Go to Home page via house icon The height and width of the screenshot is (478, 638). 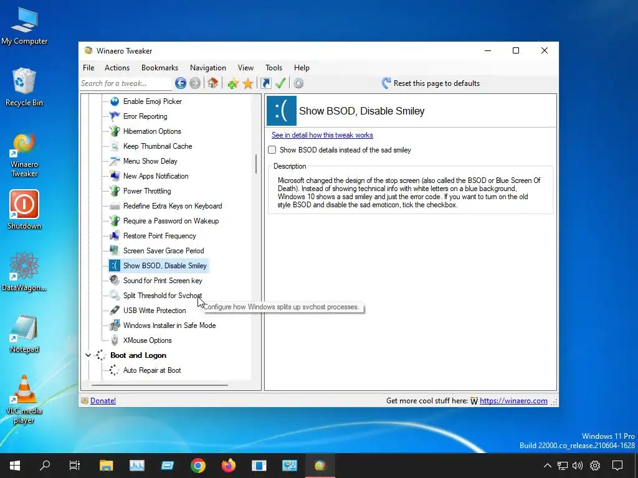point(212,83)
